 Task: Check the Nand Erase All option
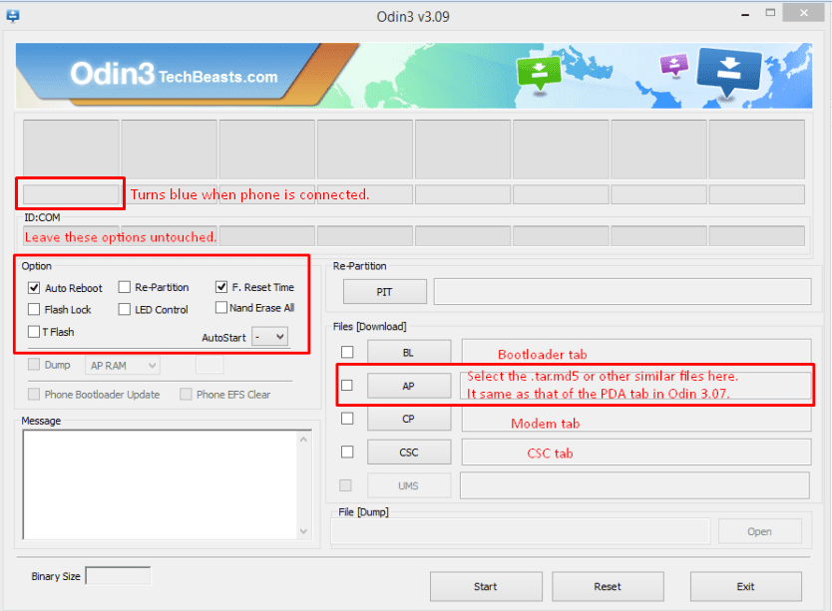coord(221,308)
